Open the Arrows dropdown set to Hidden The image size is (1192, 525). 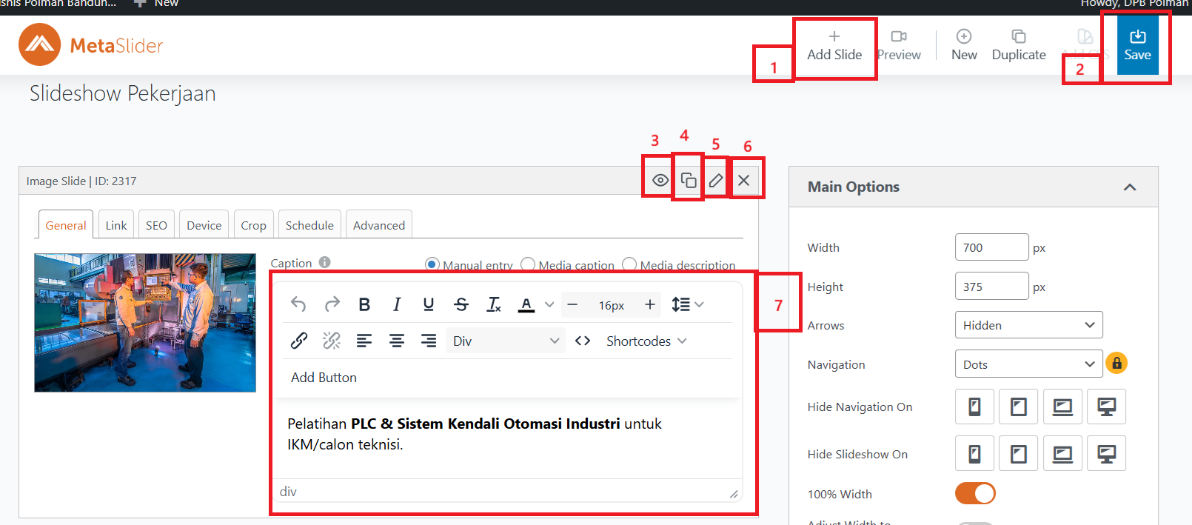[1028, 325]
